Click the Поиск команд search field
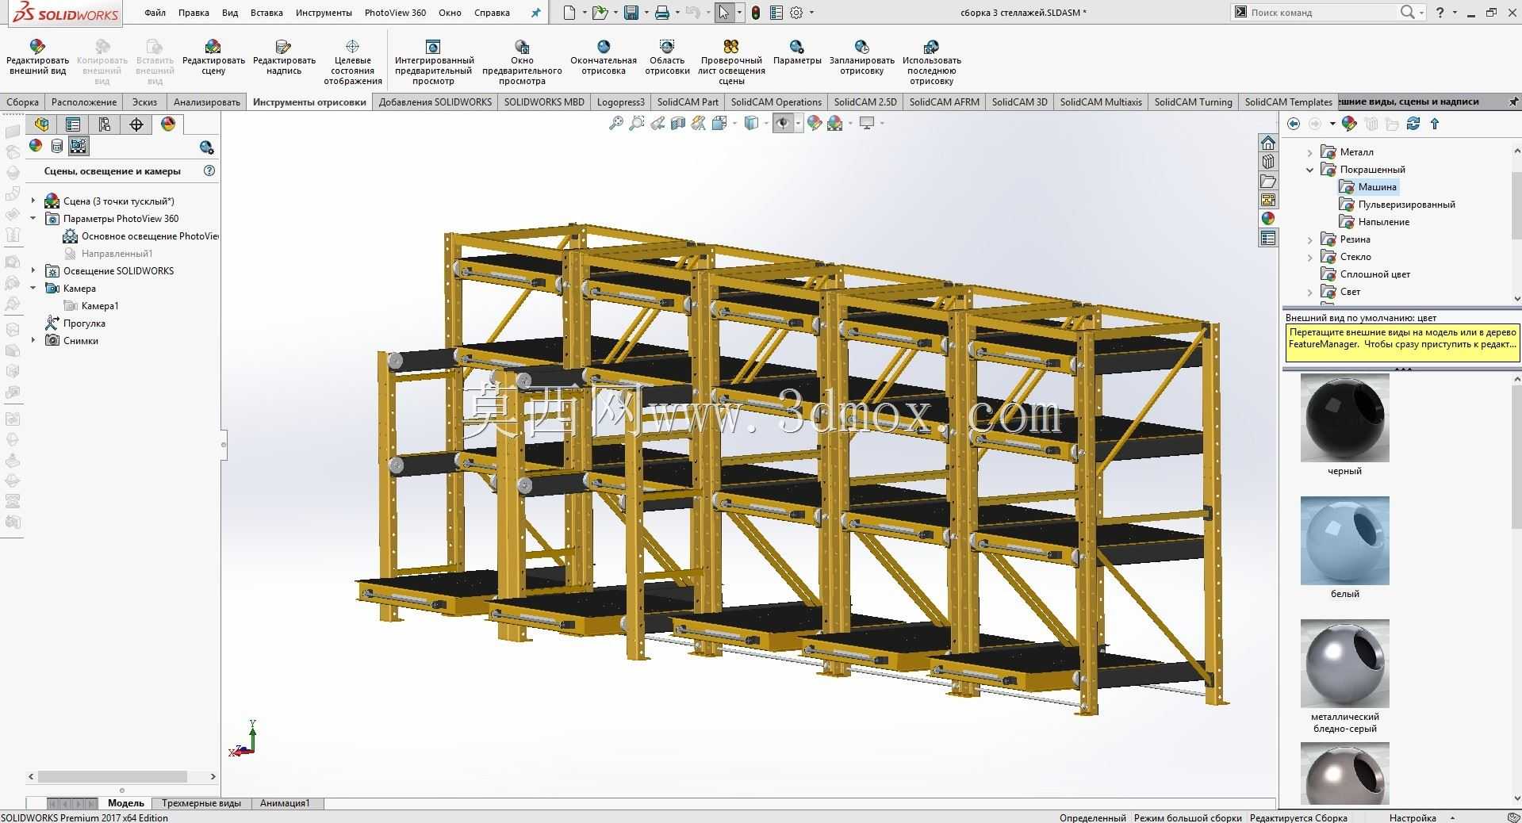Viewport: 1522px width, 823px height. tap(1321, 13)
